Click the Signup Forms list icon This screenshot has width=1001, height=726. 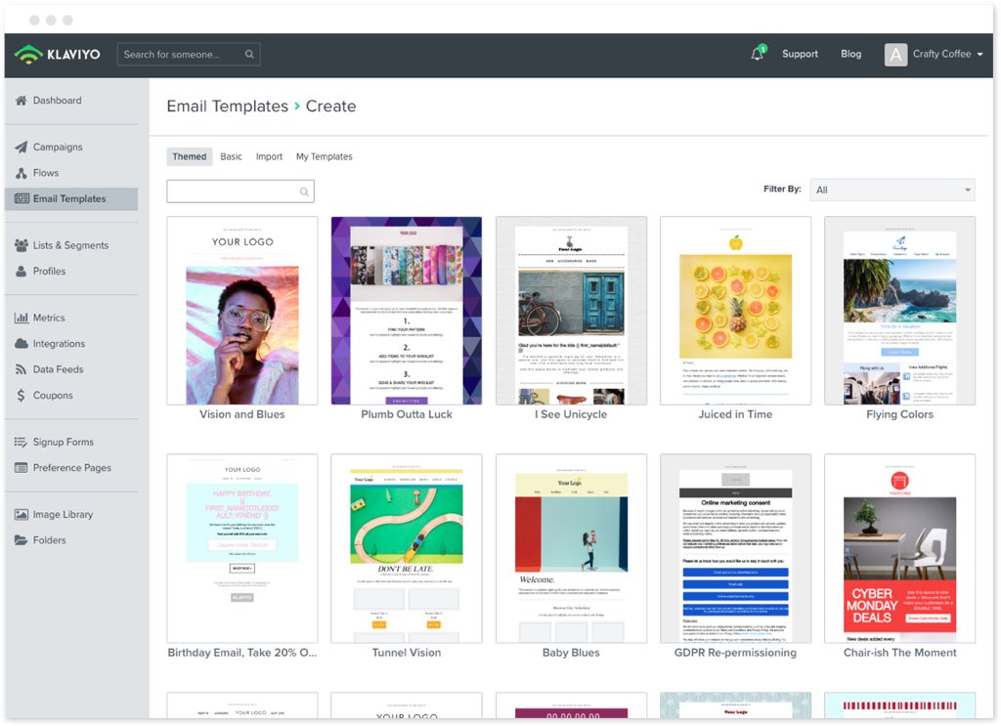[x=22, y=442]
